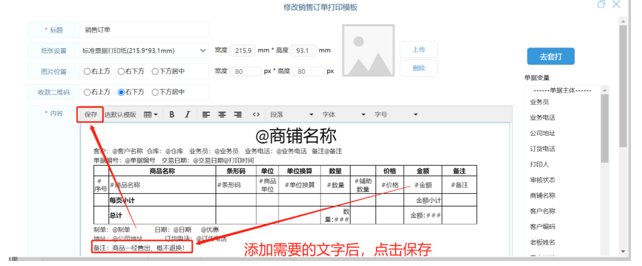
Task: Align text left in editor
Action: click(x=206, y=115)
